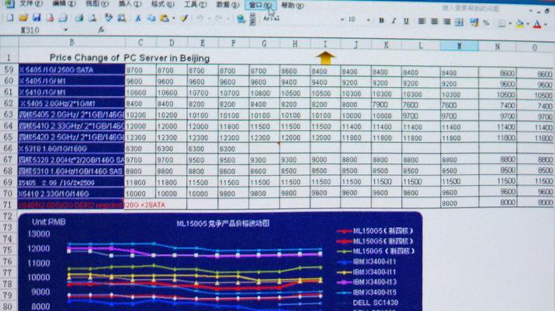
Task: Click the Print Preview icon
Action: (92, 18)
